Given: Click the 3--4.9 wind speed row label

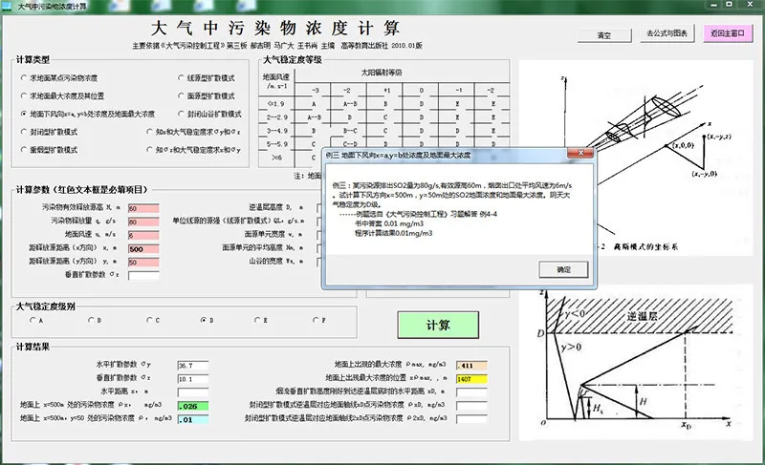Looking at the screenshot, I should [x=276, y=131].
